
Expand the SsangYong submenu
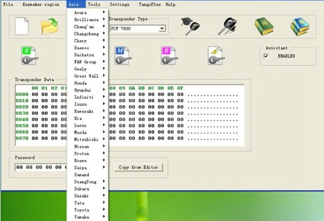pos(87,182)
